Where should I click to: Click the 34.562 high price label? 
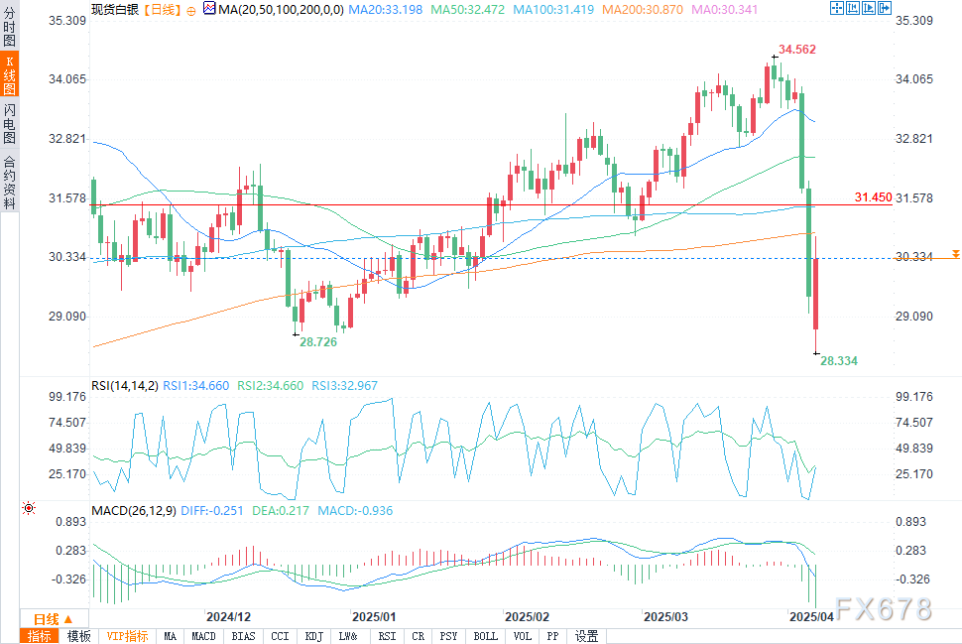[x=796, y=49]
